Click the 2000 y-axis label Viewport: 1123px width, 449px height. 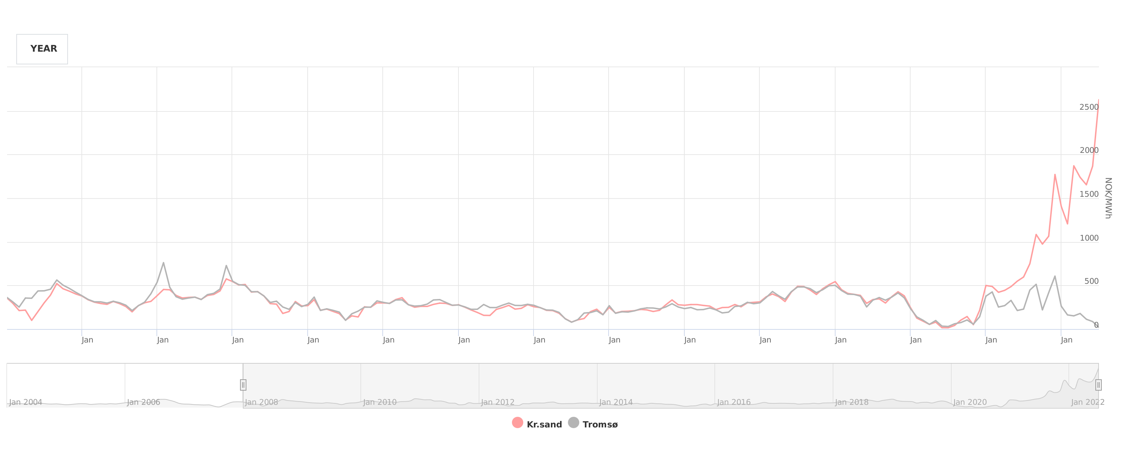tap(1089, 150)
